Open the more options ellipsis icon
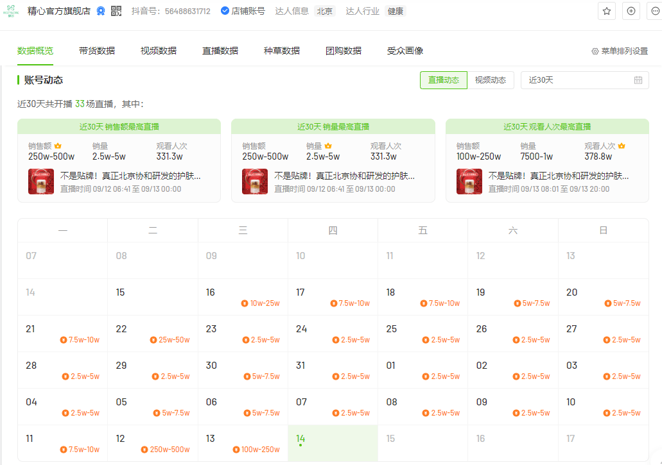Viewport: 662px width, 465px height. [654, 11]
